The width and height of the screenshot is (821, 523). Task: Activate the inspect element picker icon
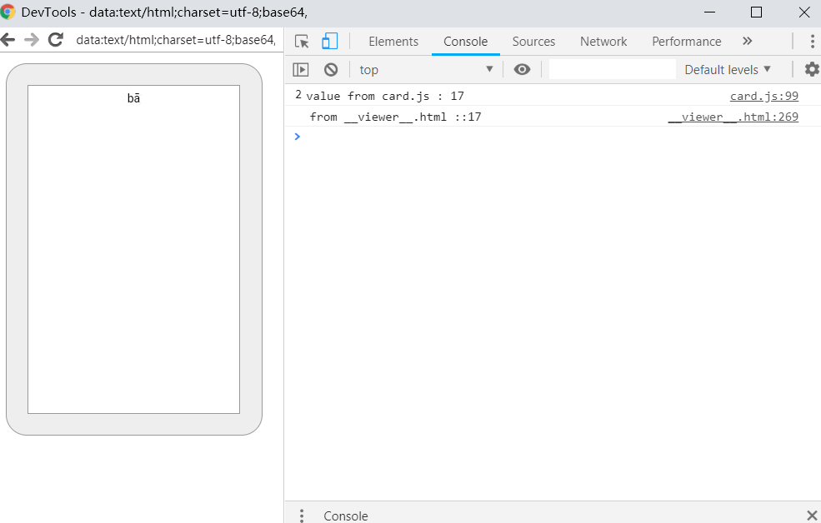(302, 42)
